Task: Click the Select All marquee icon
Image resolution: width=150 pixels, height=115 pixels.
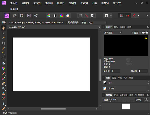Action: coord(80,16)
